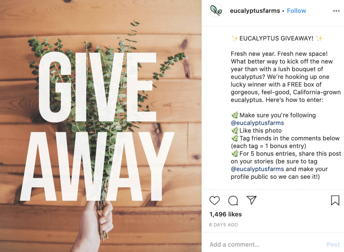Open the eucalyptusfarms username in the header
The height and width of the screenshot is (252, 344).
tap(255, 11)
